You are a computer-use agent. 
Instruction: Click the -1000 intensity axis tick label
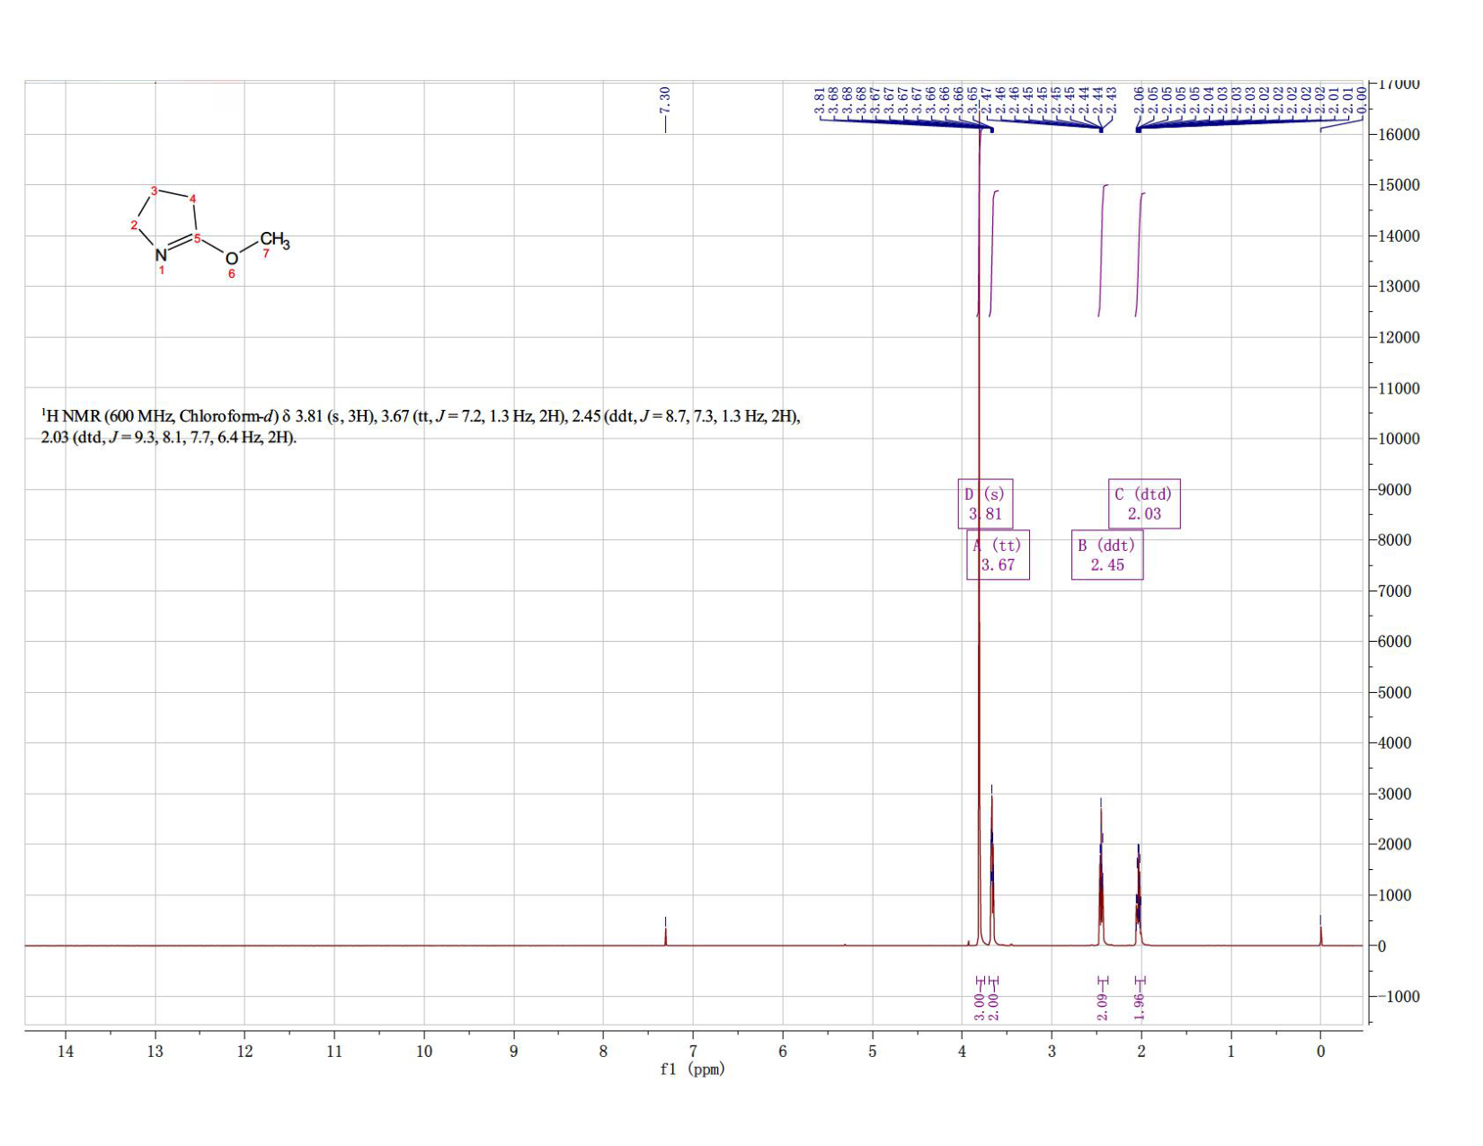(x=1398, y=997)
